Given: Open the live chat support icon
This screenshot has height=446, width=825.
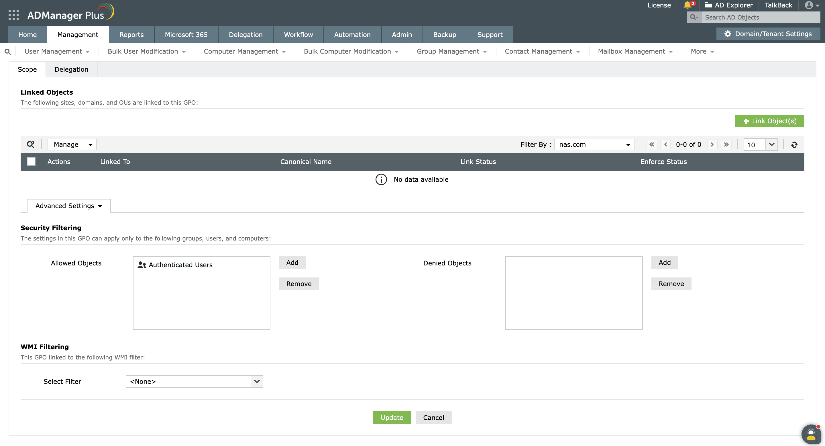Looking at the screenshot, I should 811,435.
